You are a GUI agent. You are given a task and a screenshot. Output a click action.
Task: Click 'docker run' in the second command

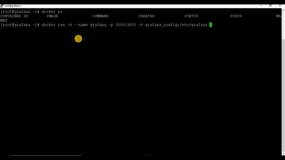pyautogui.click(x=53, y=25)
